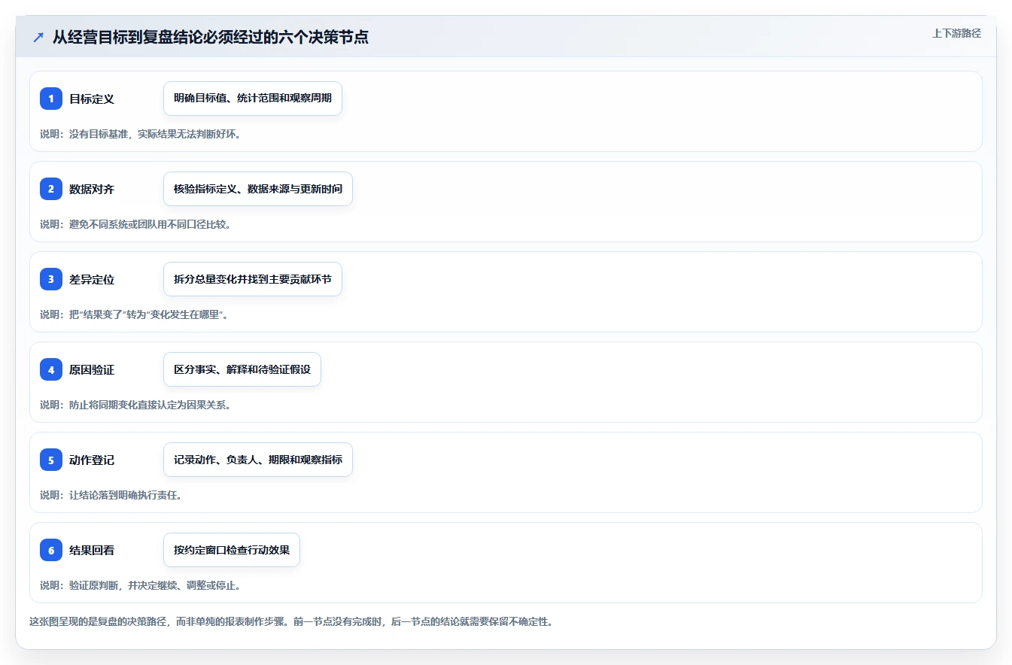This screenshot has height=665, width=1012.
Task: Click the number 1 badge for 目标定义
Action: pos(51,99)
